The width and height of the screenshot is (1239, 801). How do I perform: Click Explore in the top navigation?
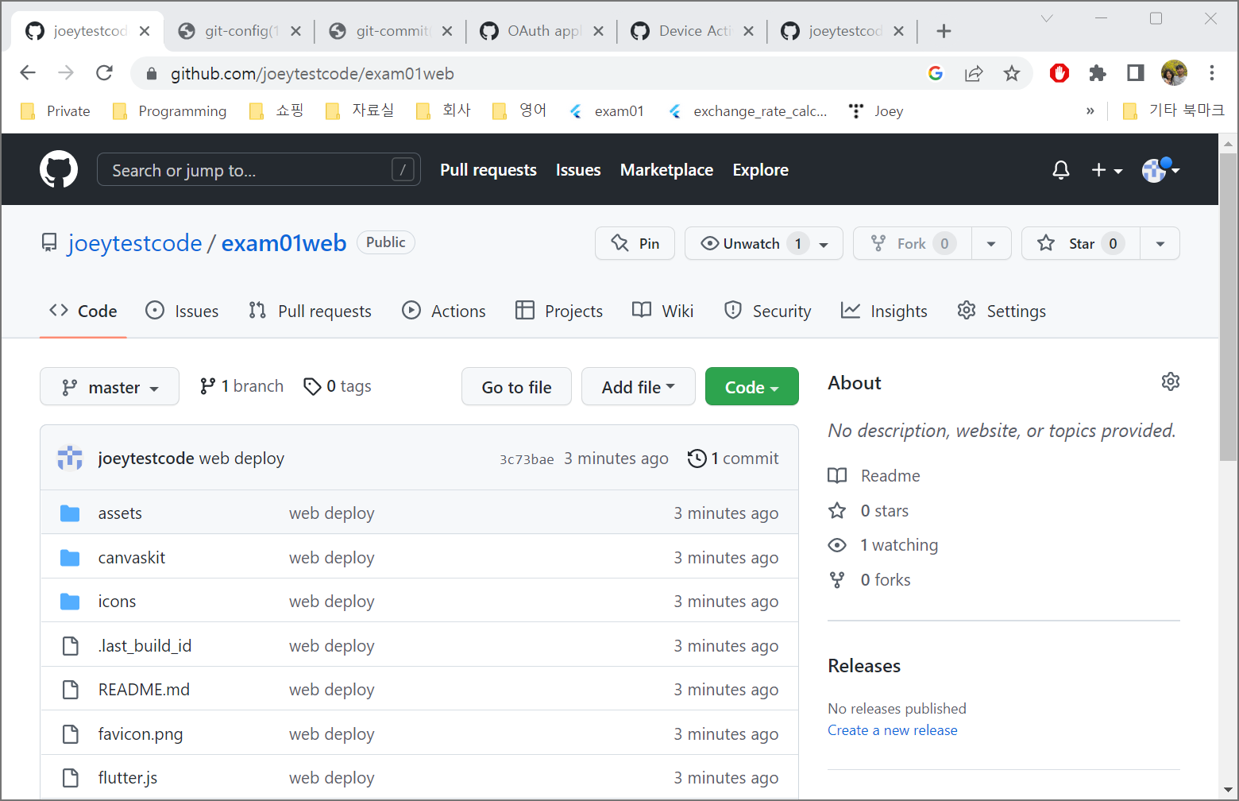(x=760, y=170)
